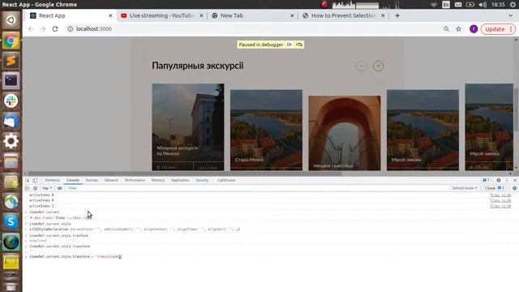
Task: Switch to the Security panel
Action: pos(202,180)
